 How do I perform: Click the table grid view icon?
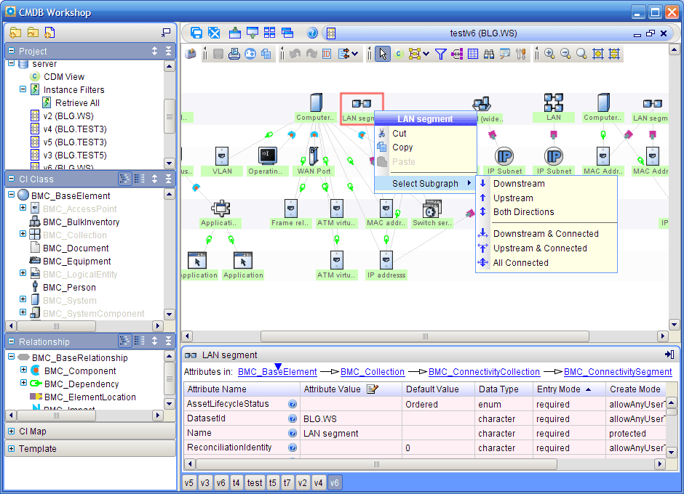(x=473, y=54)
